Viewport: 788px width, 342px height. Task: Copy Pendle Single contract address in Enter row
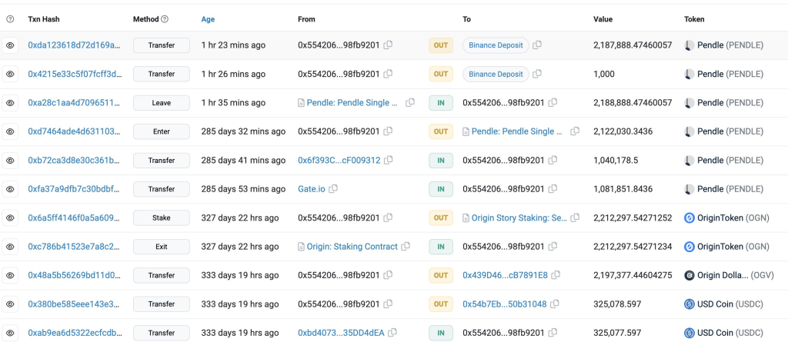click(575, 131)
